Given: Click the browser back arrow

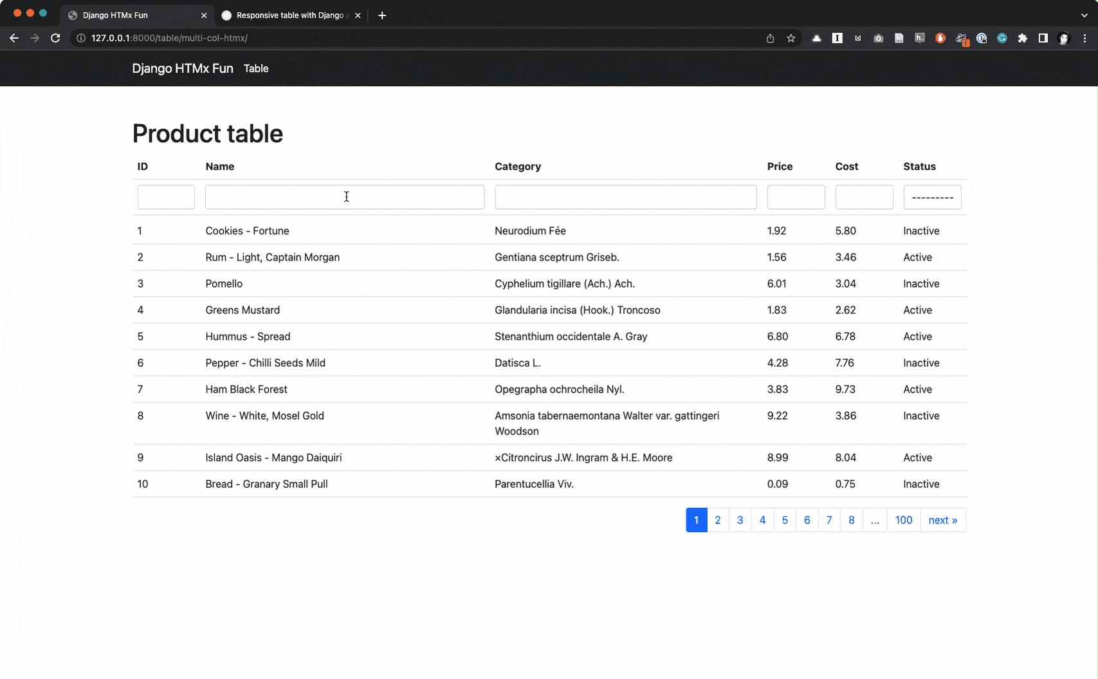Looking at the screenshot, I should coord(14,38).
